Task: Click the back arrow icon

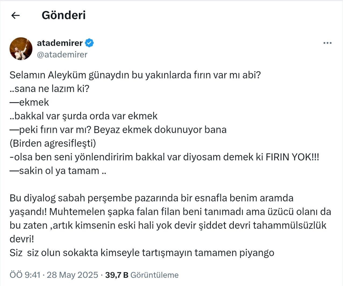Action: pyautogui.click(x=16, y=16)
